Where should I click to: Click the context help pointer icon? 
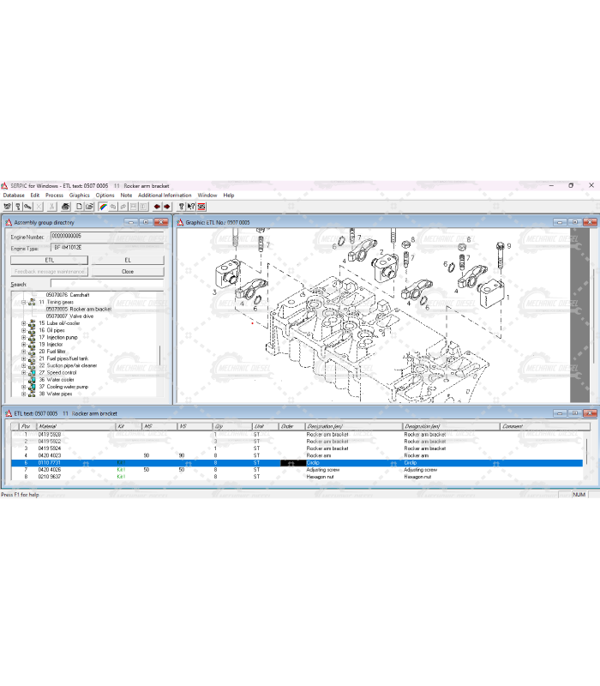tap(190, 207)
